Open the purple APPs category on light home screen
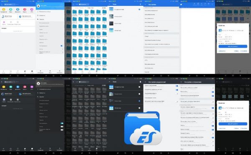 click(x=32, y=10)
